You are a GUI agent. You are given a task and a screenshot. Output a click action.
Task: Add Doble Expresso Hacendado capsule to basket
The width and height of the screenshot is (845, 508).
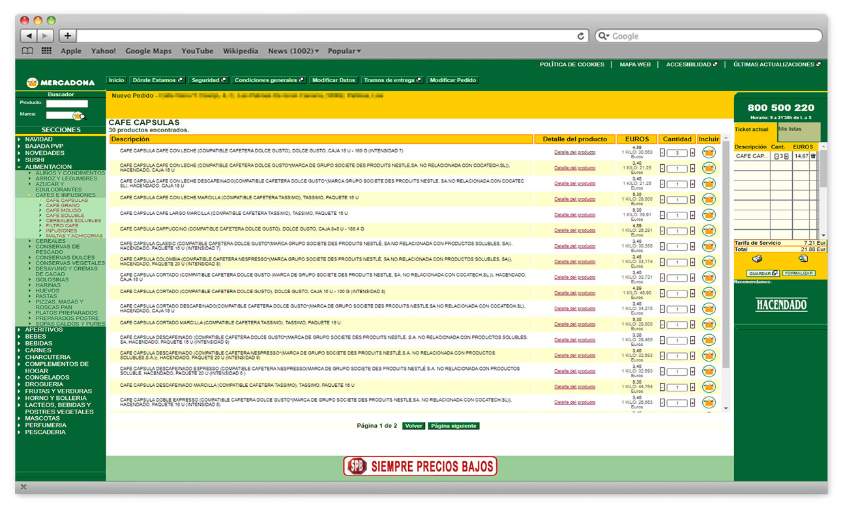pos(709,402)
